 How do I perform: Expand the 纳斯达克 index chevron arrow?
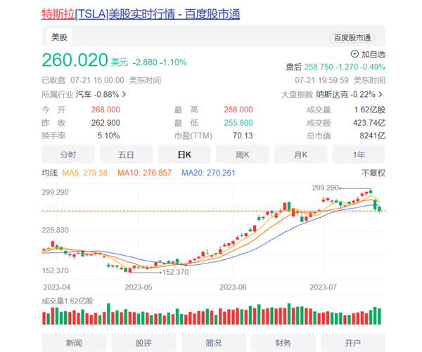click(x=381, y=94)
